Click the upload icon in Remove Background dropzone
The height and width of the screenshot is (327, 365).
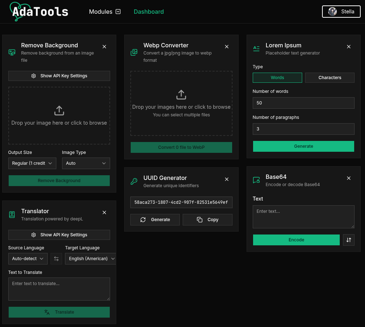[x=59, y=111]
